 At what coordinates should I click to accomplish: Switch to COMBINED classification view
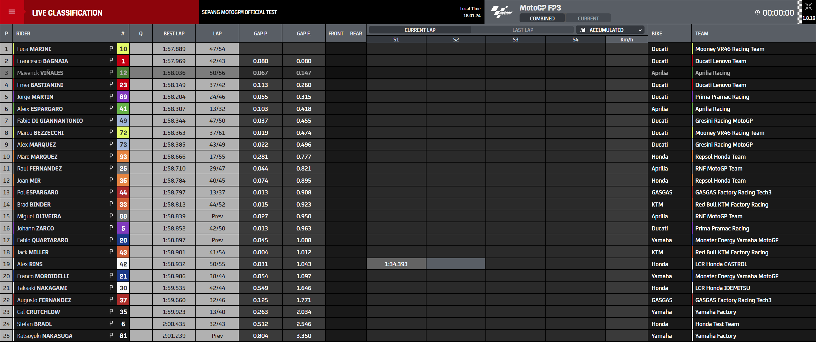click(x=542, y=18)
